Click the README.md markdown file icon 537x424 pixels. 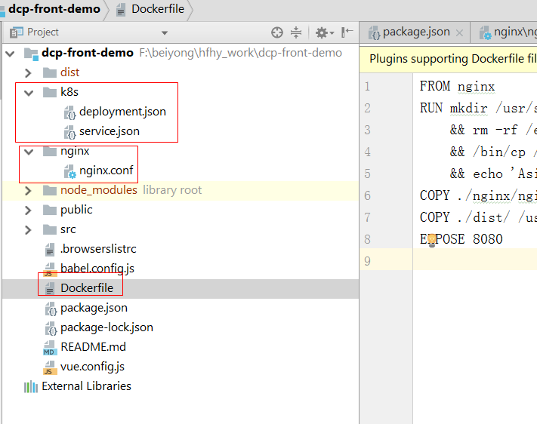click(50, 348)
